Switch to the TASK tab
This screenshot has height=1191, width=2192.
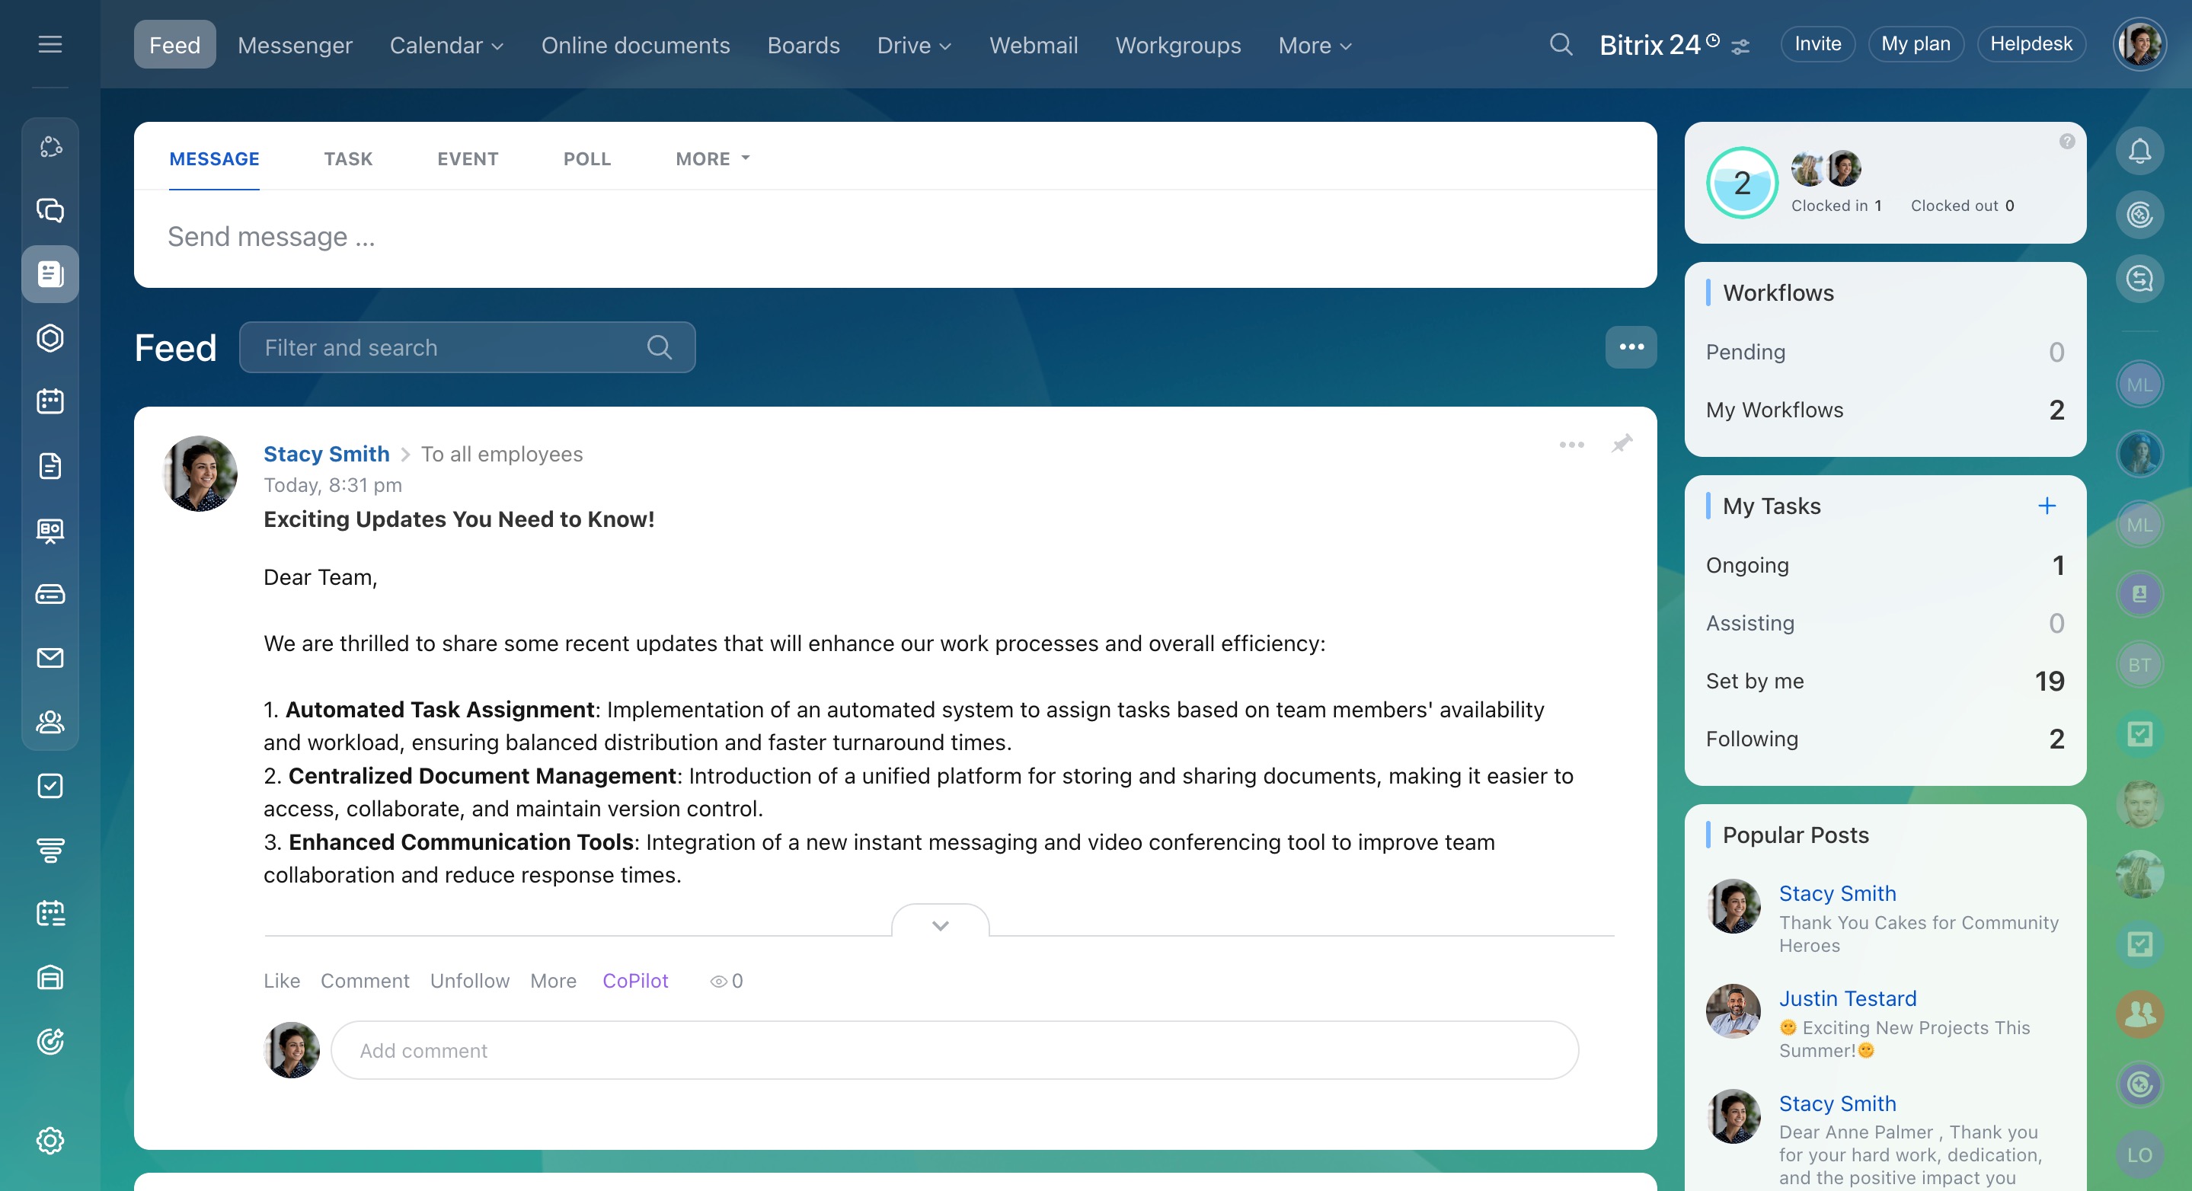point(348,159)
